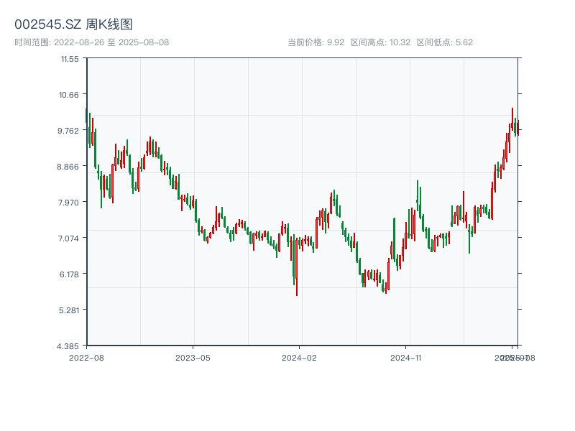This screenshot has width=575, height=431.
Task: Select the 2024-11 x-axis date label
Action: coord(405,357)
